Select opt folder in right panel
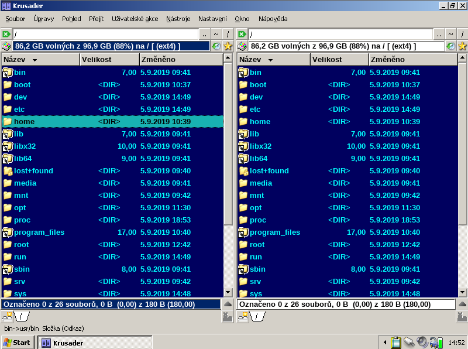The height and width of the screenshot is (349, 468). 347,208
